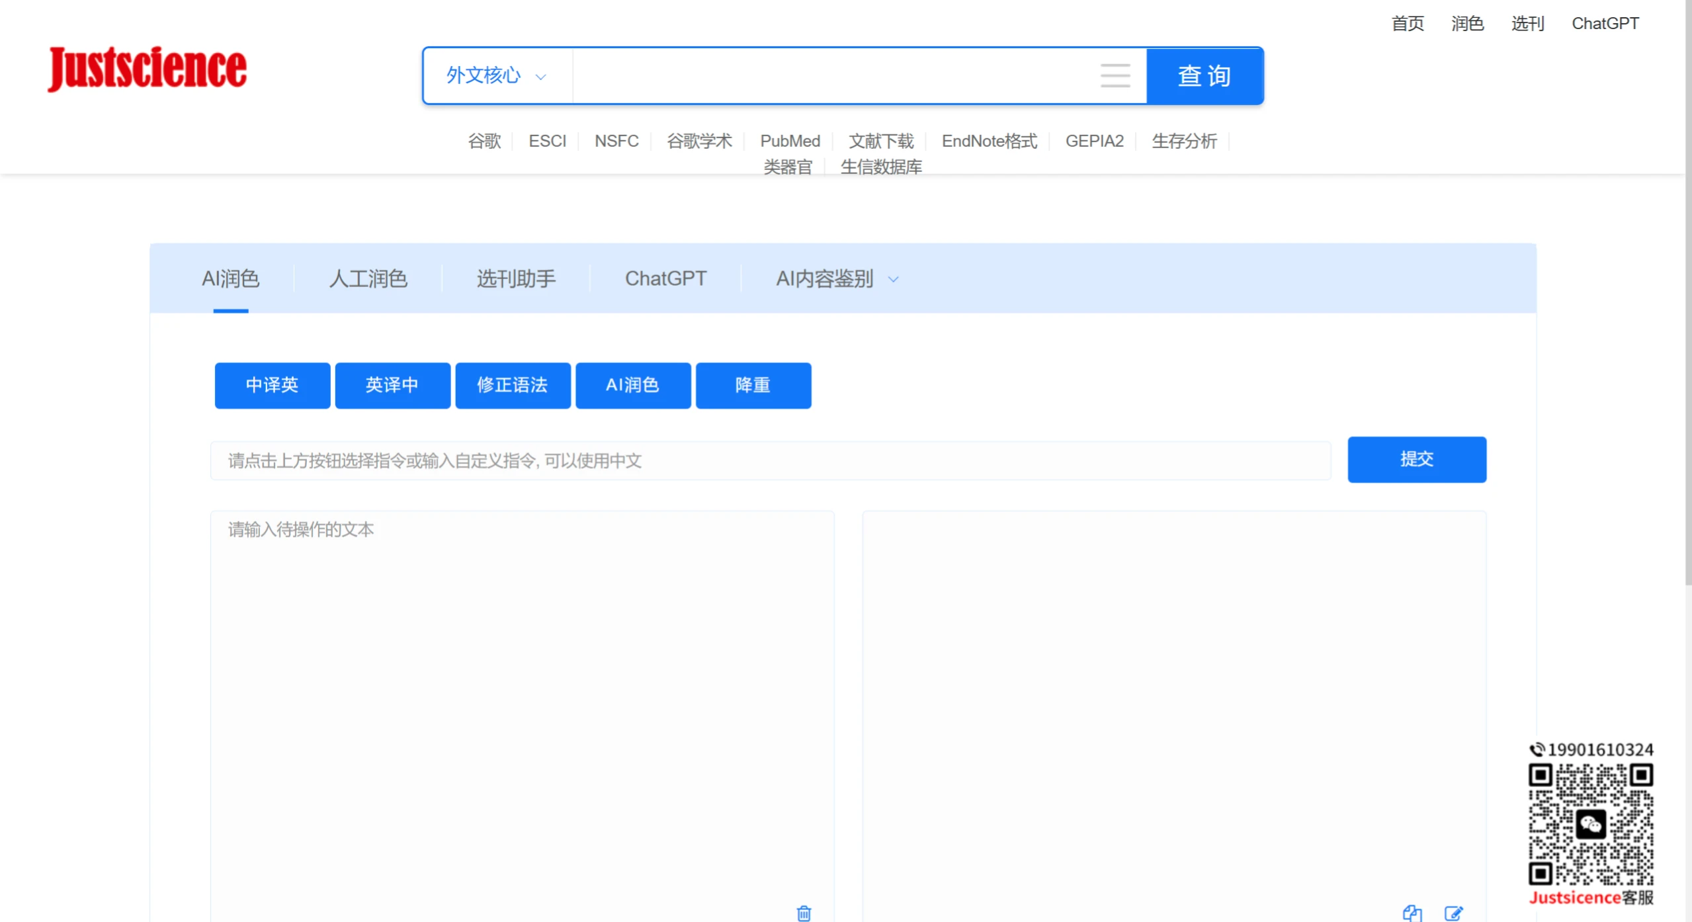Click the edit pencil icon below output
The width and height of the screenshot is (1692, 922).
[x=1455, y=913]
